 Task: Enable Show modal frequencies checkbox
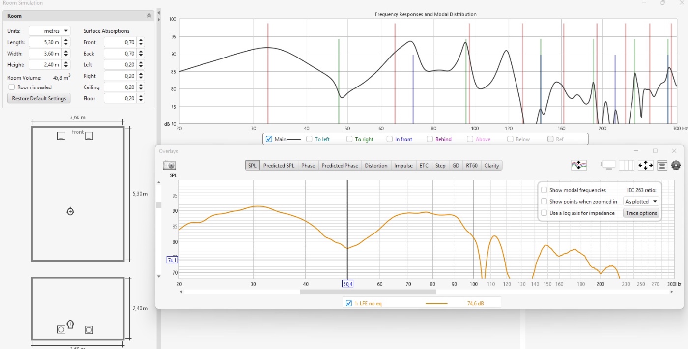point(544,190)
